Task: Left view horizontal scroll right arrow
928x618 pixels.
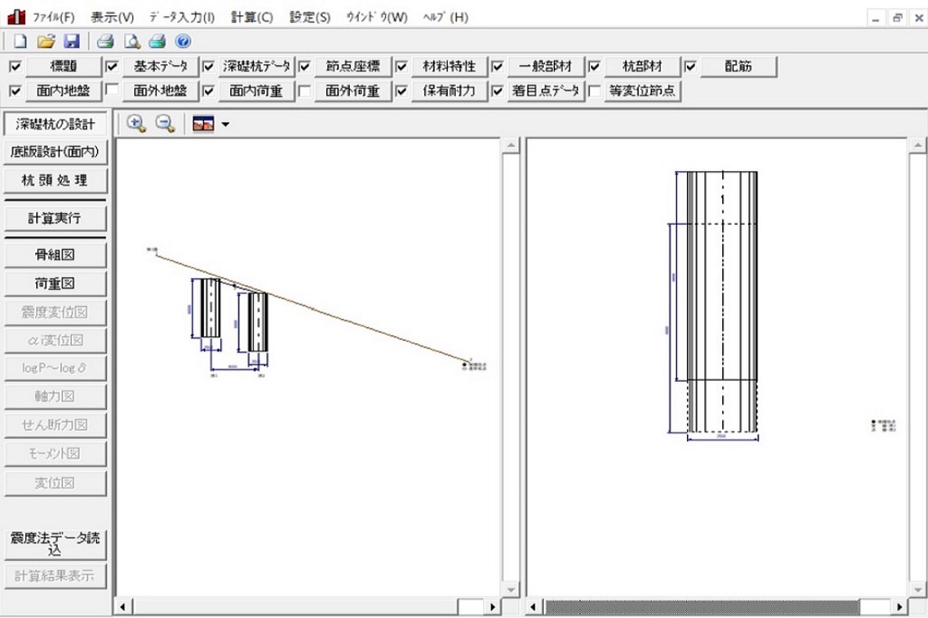Action: tap(493, 607)
